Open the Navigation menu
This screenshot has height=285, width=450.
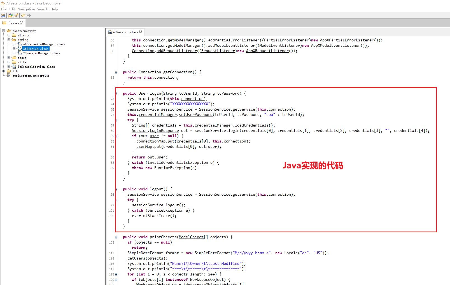click(x=26, y=9)
